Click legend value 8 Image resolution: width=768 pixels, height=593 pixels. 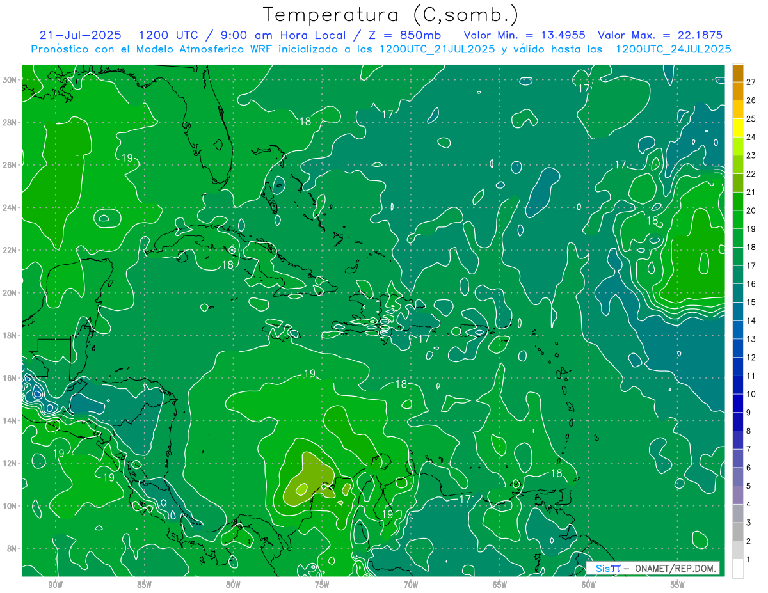pyautogui.click(x=749, y=431)
